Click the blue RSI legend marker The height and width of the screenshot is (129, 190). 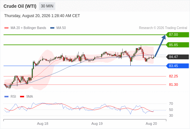tap(6, 97)
